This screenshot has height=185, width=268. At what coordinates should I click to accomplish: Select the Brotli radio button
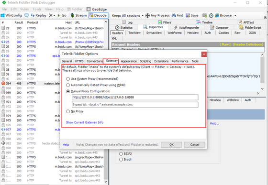121,159
